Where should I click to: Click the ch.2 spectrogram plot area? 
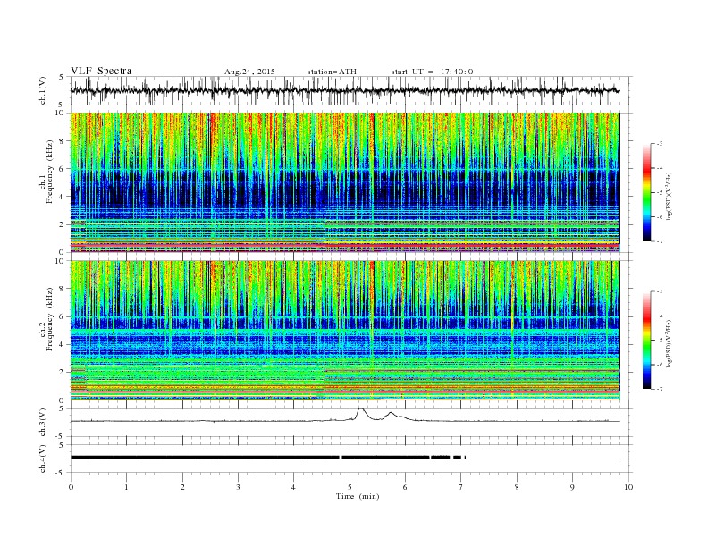(x=344, y=331)
